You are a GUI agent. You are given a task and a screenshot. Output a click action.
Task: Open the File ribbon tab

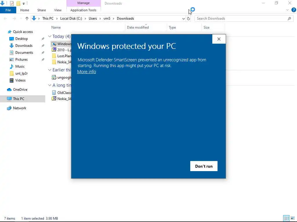(8, 10)
